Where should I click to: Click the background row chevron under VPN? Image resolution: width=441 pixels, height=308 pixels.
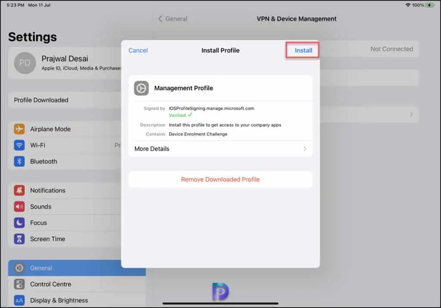click(x=411, y=114)
